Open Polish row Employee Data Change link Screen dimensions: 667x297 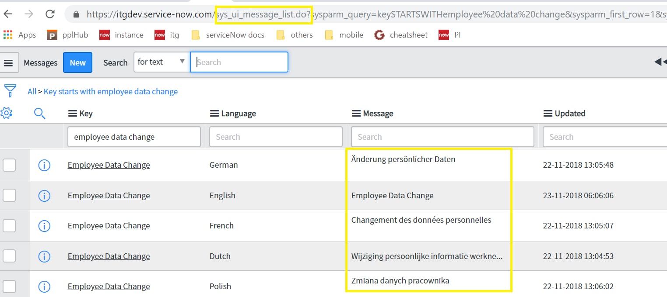coord(109,287)
